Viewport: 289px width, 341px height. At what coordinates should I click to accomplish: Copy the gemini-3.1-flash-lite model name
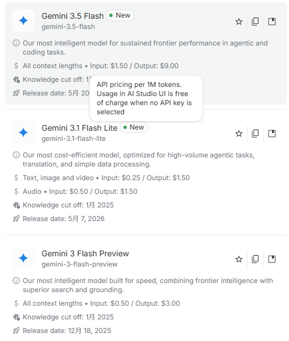pos(255,134)
